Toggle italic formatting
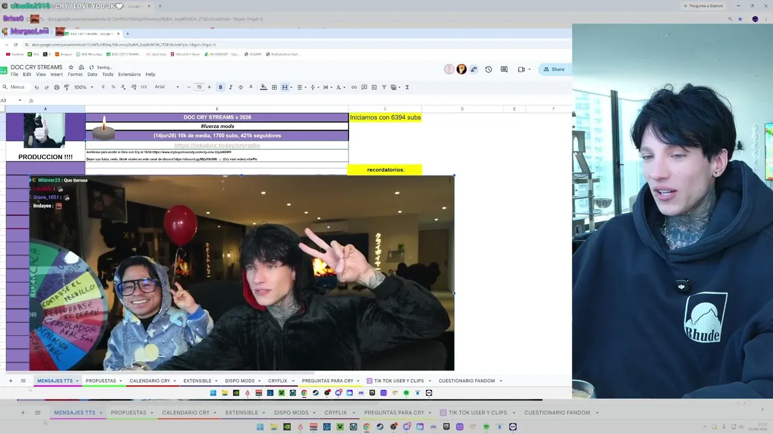Screen dimensions: 773x434 (231, 87)
